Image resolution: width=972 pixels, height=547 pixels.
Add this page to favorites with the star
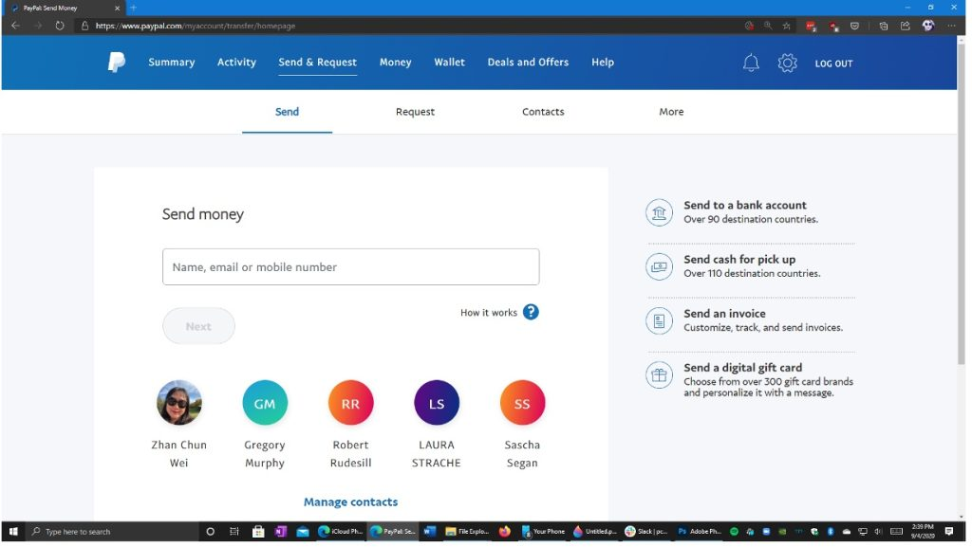click(787, 26)
